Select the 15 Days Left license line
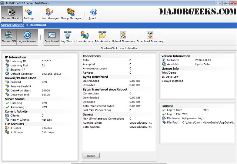 click(170, 77)
